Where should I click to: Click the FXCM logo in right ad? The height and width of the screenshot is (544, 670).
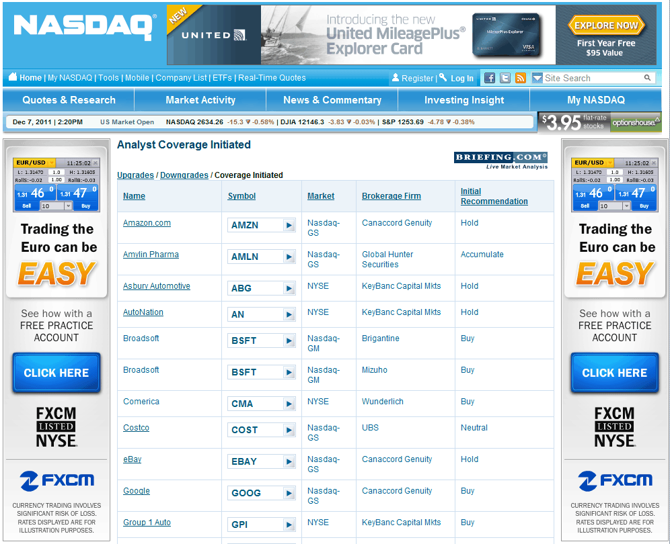616,481
